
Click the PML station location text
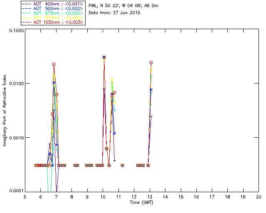123,6
